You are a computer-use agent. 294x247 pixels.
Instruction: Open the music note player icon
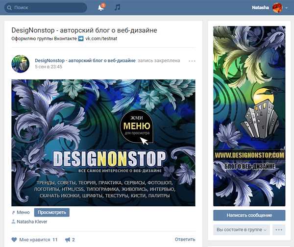pyautogui.click(x=118, y=7)
